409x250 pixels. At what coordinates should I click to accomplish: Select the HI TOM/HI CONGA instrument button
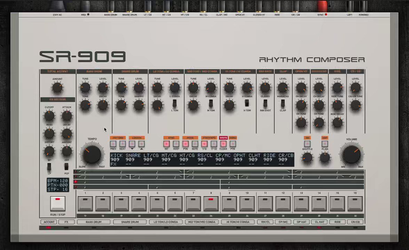pos(238,222)
